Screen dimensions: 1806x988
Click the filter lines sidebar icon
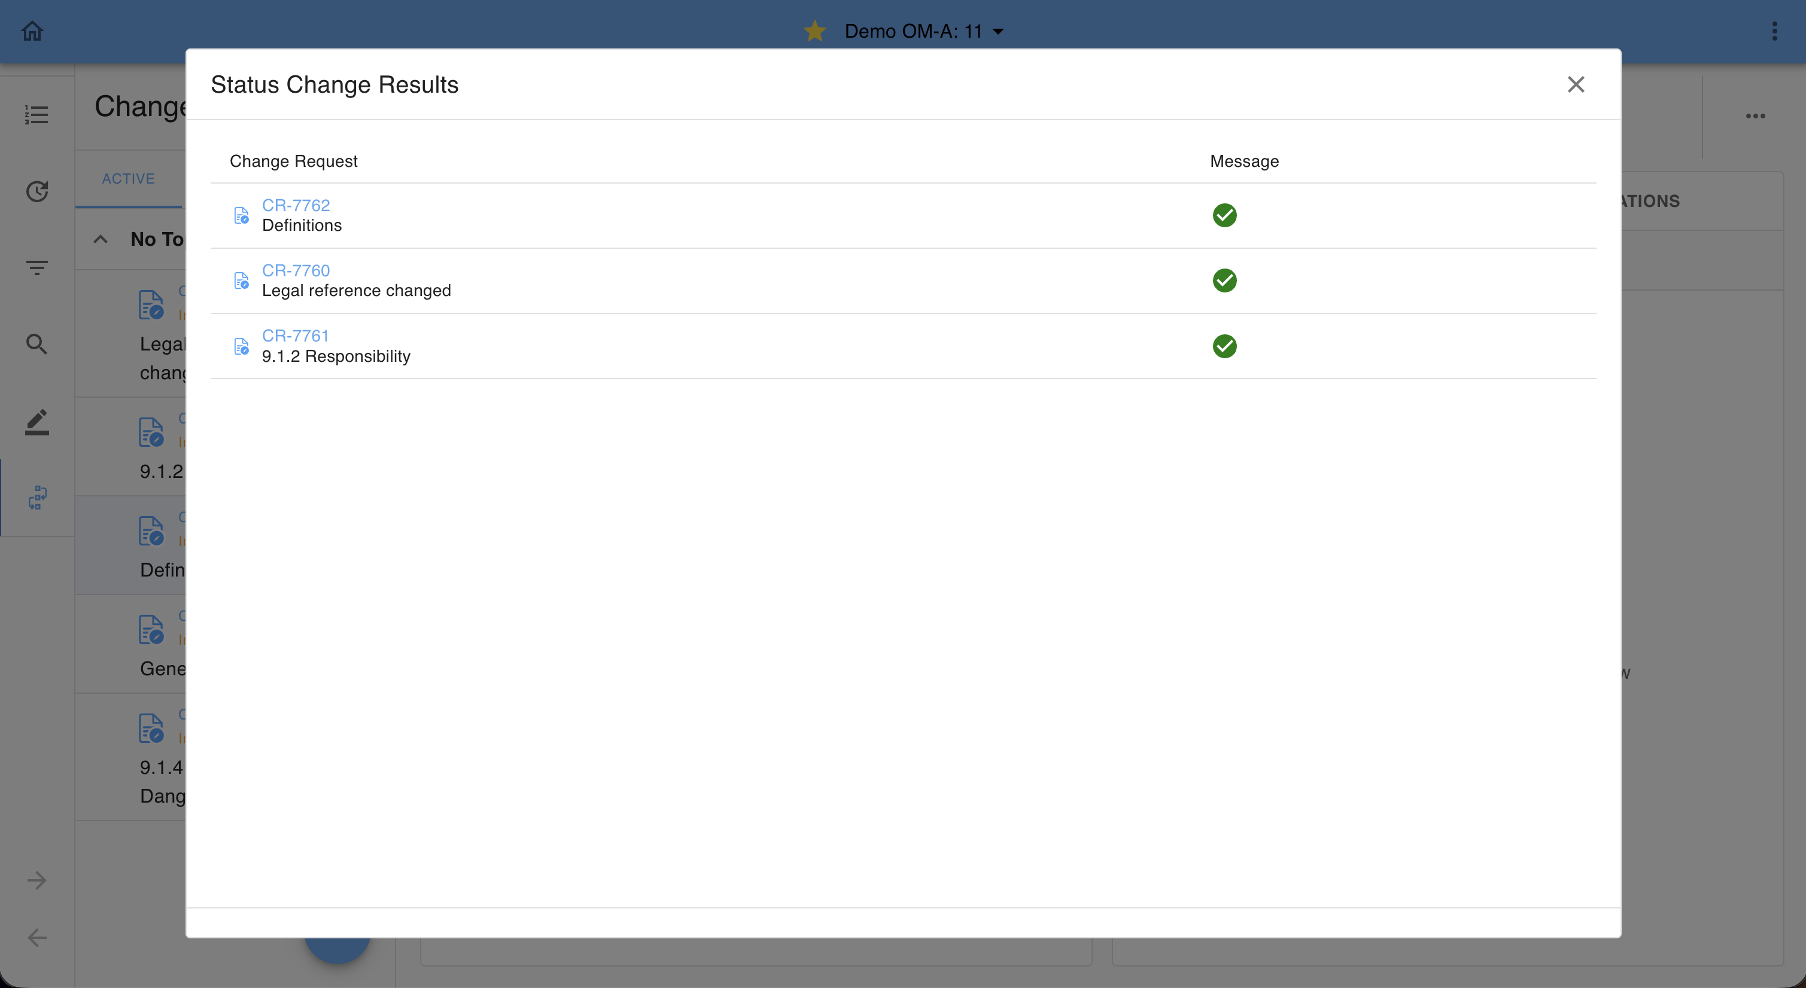[37, 267]
